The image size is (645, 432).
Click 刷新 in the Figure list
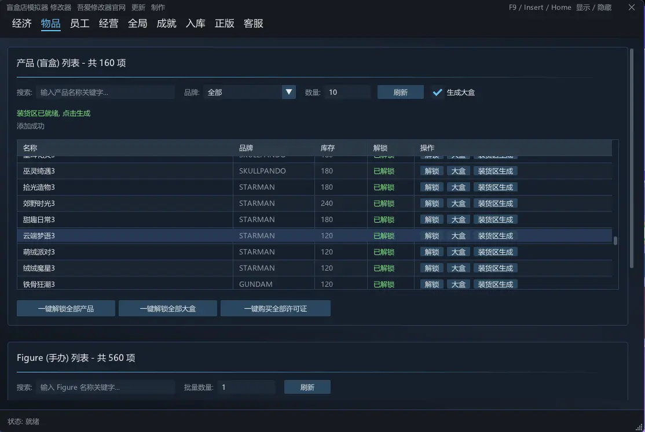click(x=307, y=387)
